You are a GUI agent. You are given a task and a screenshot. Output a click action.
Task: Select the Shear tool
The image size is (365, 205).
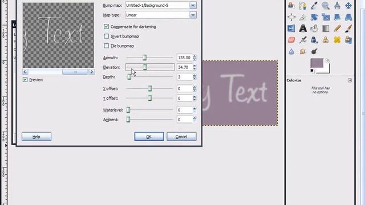coord(337,17)
